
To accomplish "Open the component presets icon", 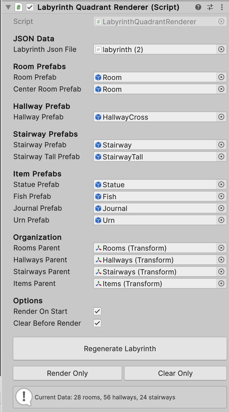I will (x=210, y=7).
